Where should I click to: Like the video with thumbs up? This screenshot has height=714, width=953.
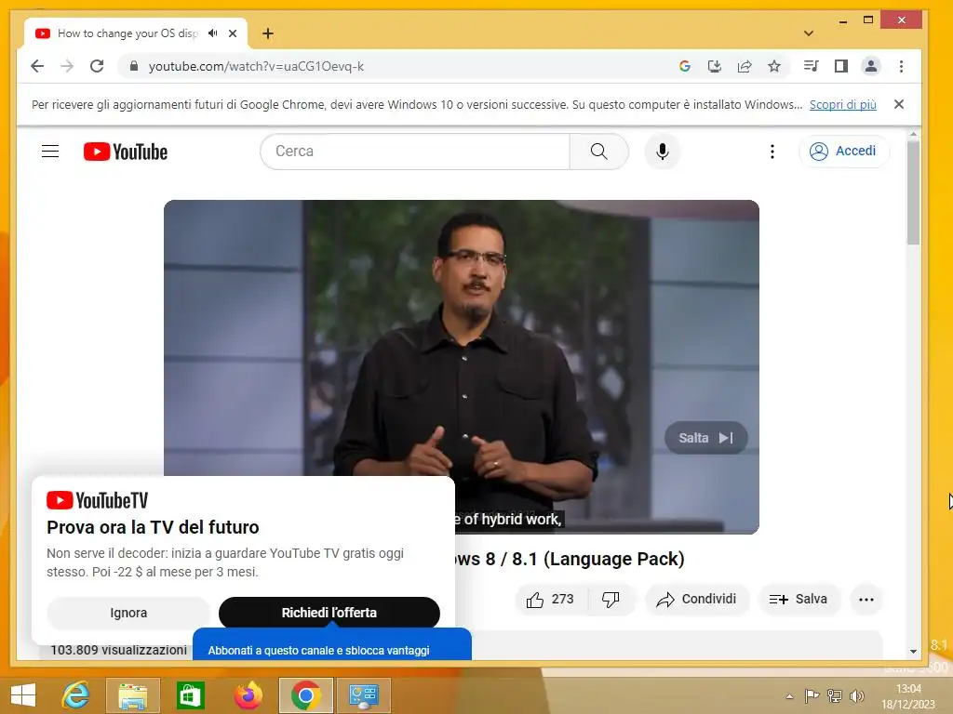[x=551, y=600]
